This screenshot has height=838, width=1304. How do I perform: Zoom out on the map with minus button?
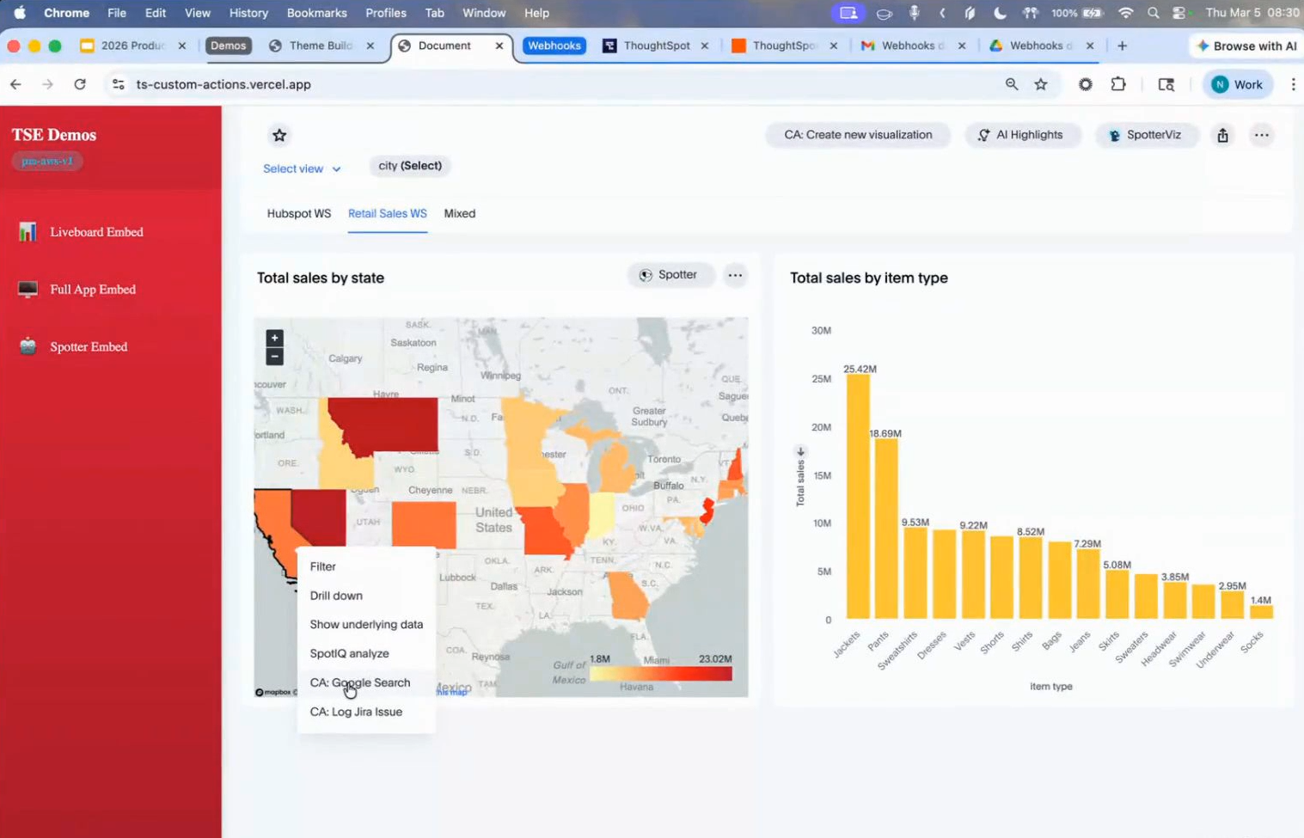tap(274, 357)
